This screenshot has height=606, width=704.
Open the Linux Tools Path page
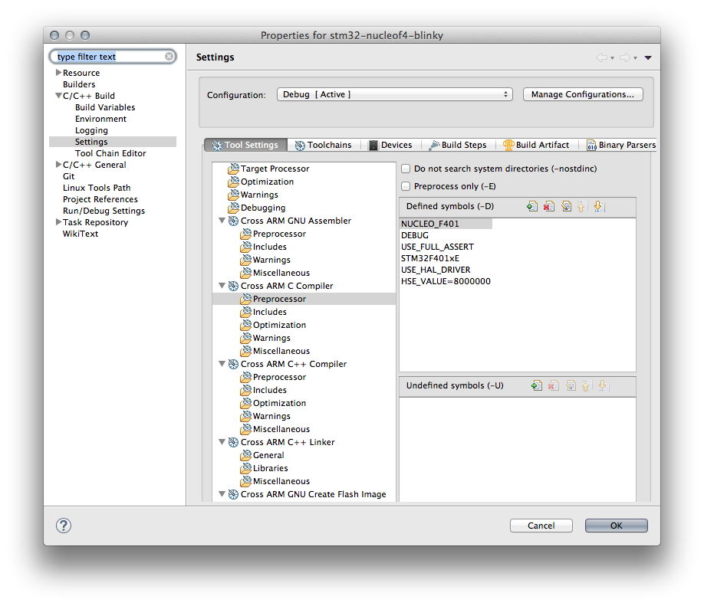(x=97, y=188)
